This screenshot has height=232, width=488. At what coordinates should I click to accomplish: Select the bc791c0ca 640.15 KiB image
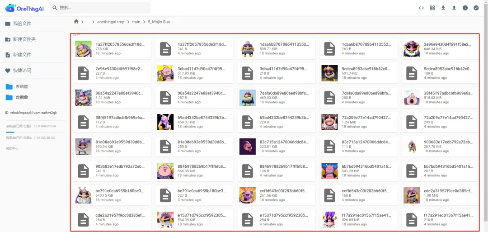(84, 195)
